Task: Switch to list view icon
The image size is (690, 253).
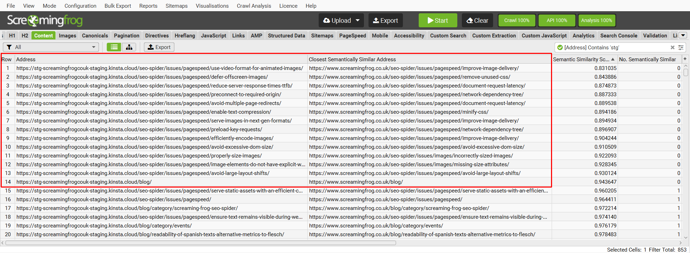Action: pyautogui.click(x=114, y=47)
